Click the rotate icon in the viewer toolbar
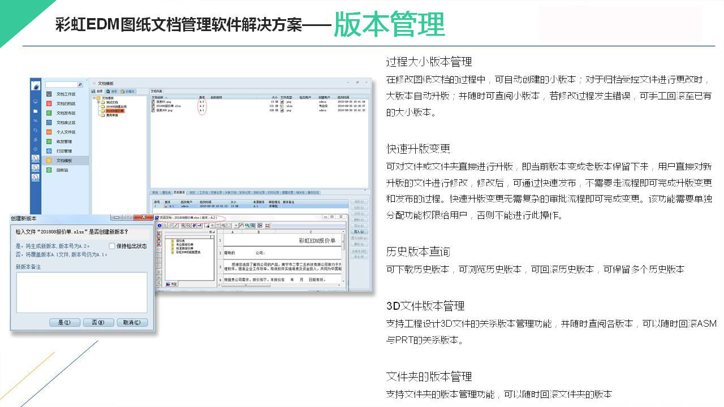This screenshot has width=724, height=407. point(242,226)
